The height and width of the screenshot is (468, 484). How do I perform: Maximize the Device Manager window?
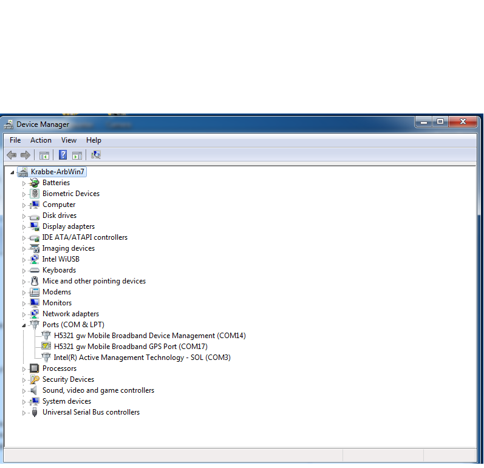click(440, 121)
